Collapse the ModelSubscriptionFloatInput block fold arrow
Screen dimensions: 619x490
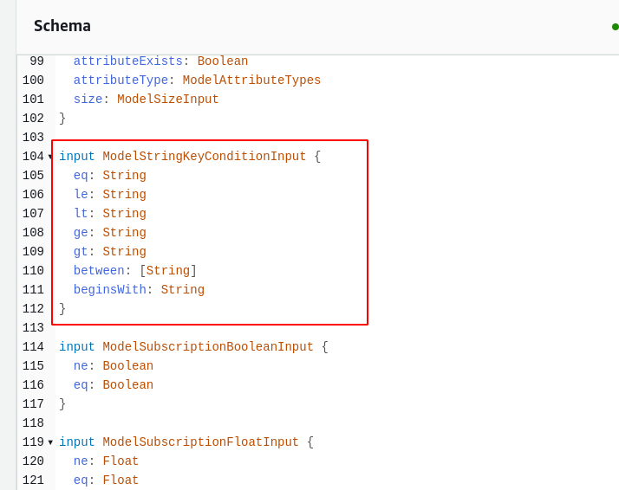coord(50,442)
